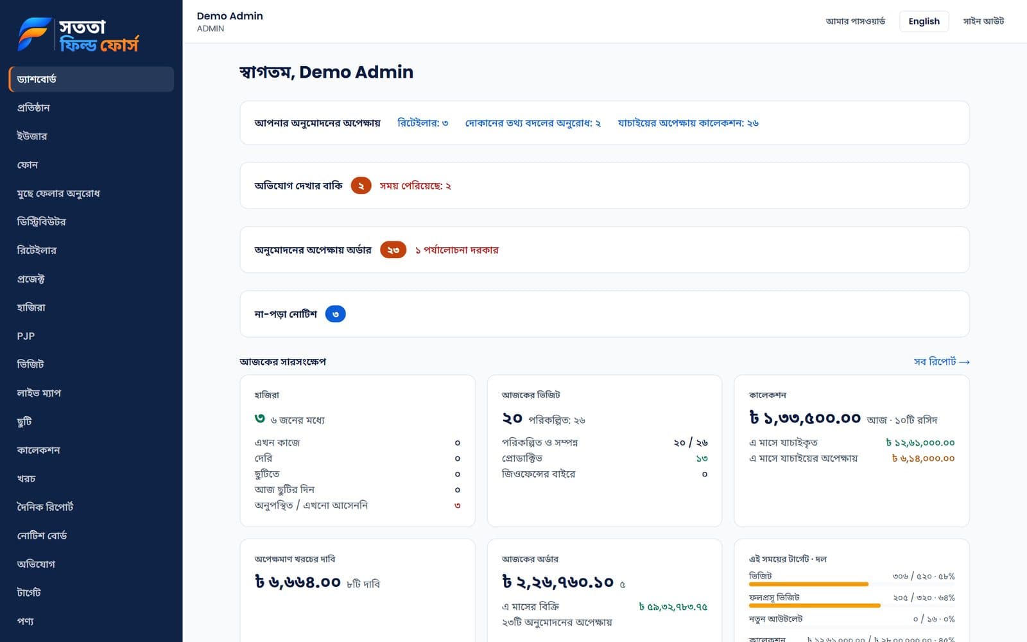Open যাচাইয়ের অপেক্ষায় কালেকশন: ২৬ link
This screenshot has height=642, width=1027.
pos(688,123)
